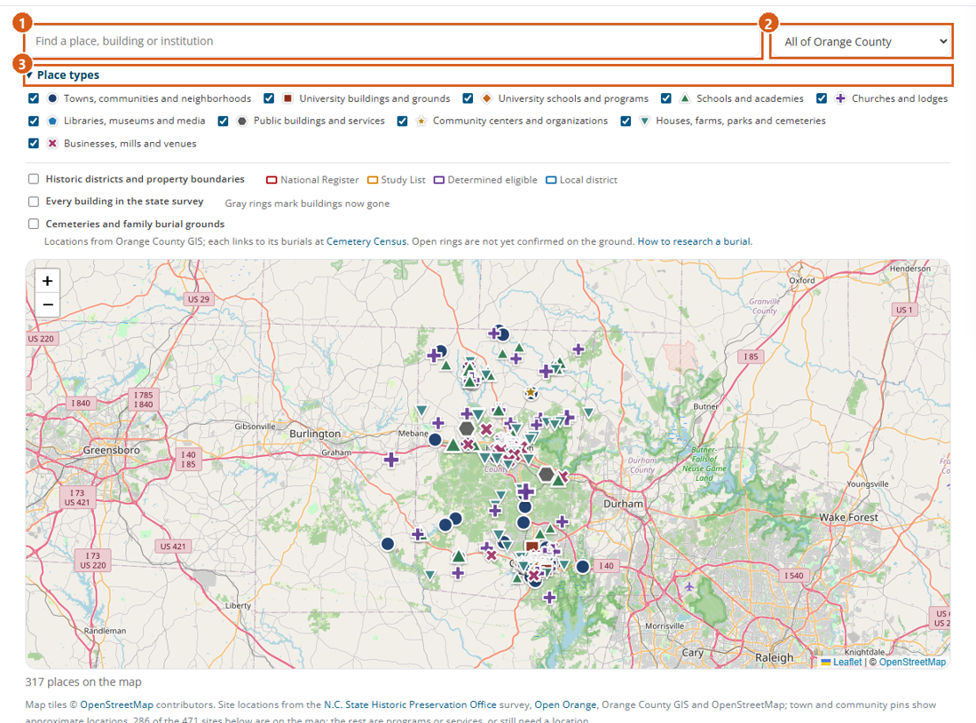Click the National Register red legend swatch
This screenshot has width=976, height=723.
(272, 180)
